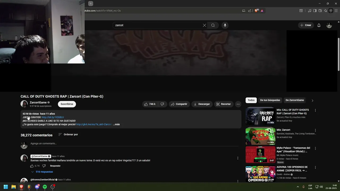340x191 pixels.
Task: Click the Compartir button
Action: coord(179,104)
